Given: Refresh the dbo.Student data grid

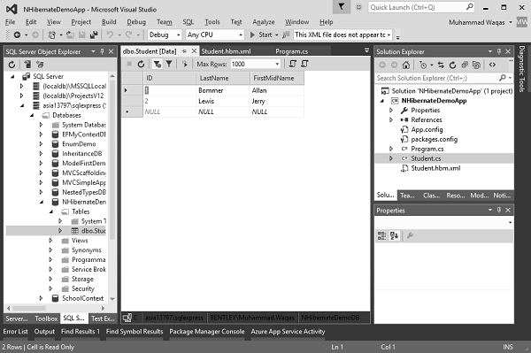Looking at the screenshot, I should 141,64.
